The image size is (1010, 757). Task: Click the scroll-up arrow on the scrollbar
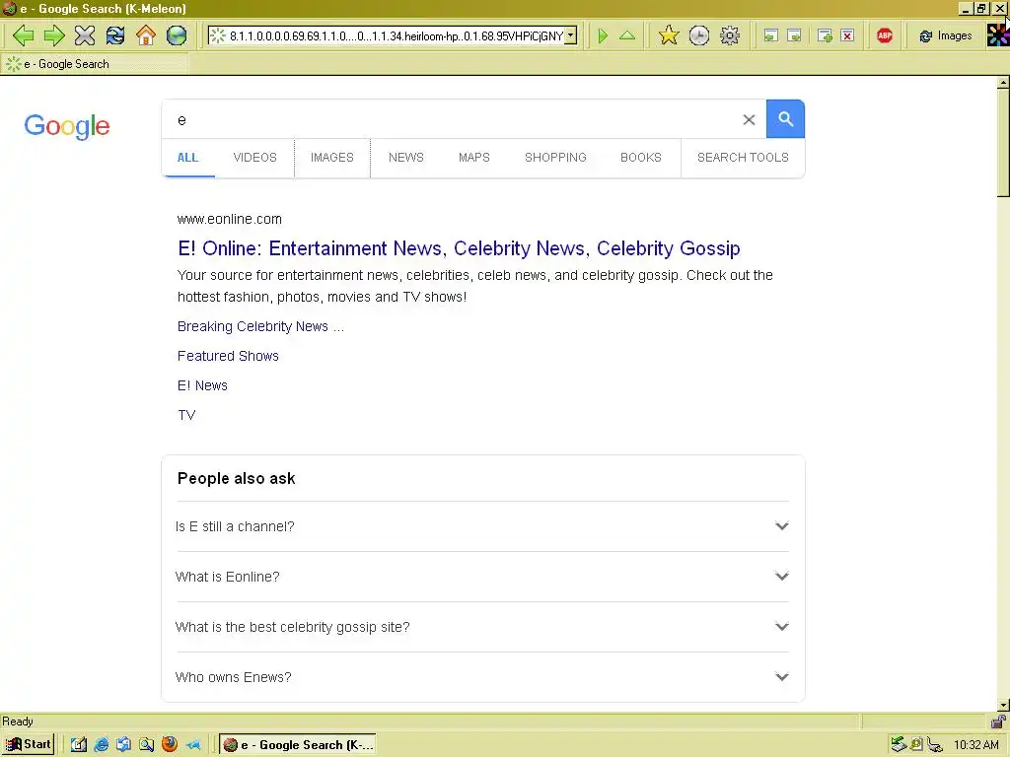(x=1003, y=83)
